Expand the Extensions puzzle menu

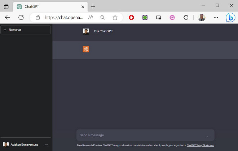186,17
